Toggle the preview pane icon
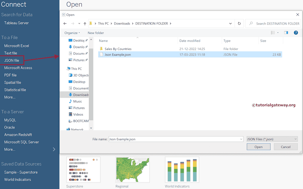Viewport: 303px width, 189px height. pos(286,33)
